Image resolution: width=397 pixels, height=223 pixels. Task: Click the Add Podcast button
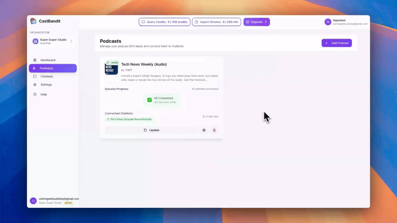[x=337, y=43]
